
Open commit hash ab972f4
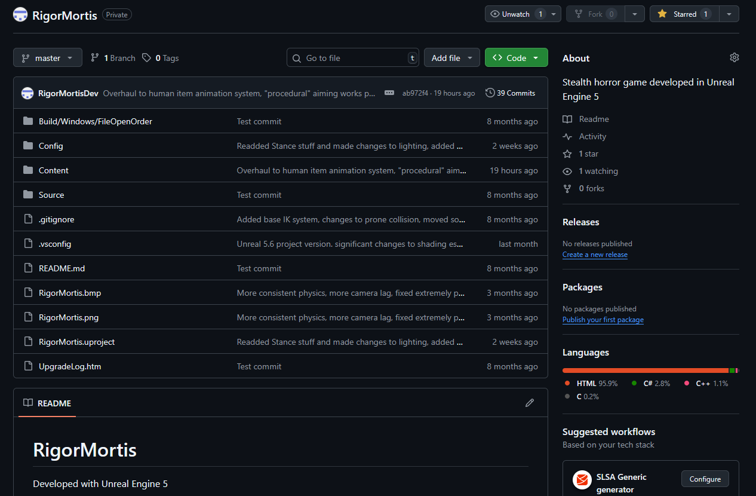(x=415, y=93)
